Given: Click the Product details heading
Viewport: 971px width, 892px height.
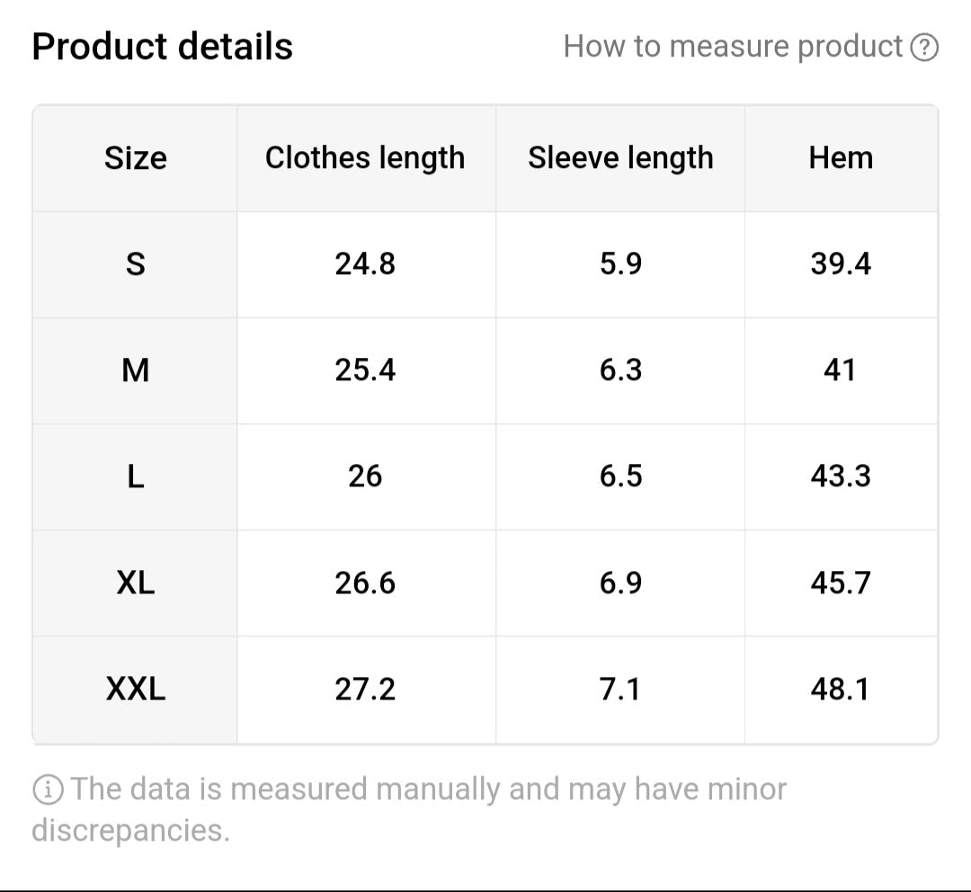Looking at the screenshot, I should tap(163, 47).
